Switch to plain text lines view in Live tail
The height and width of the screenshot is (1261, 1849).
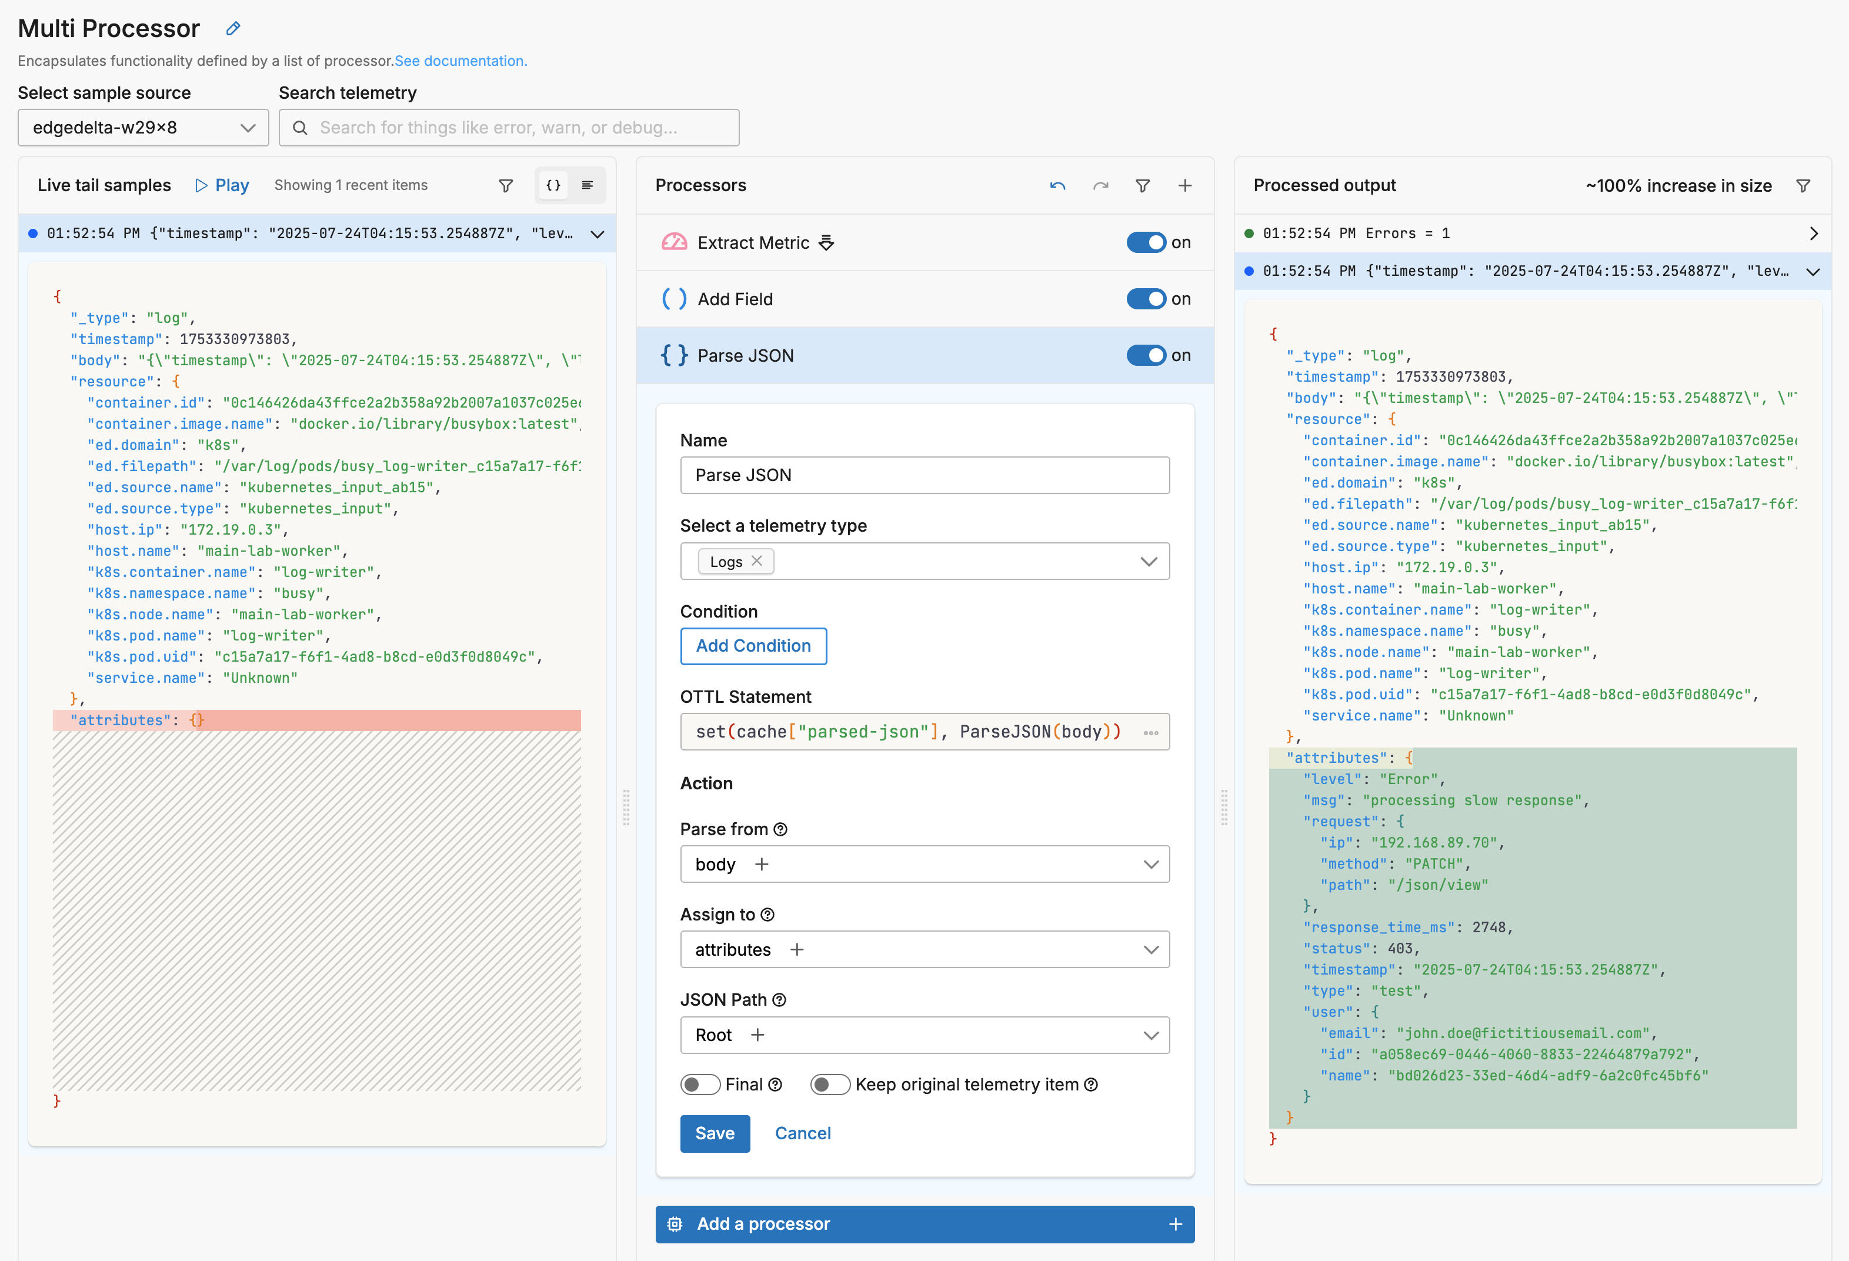click(x=587, y=185)
